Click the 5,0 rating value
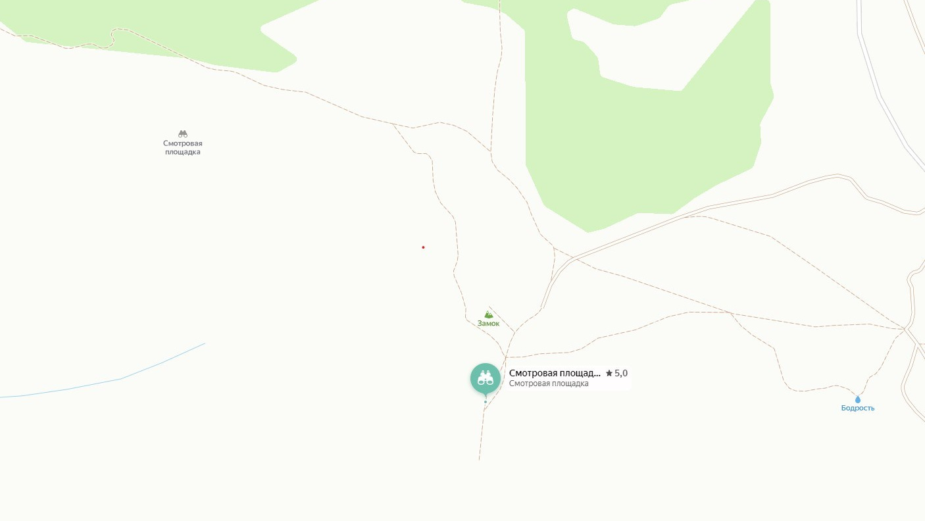This screenshot has width=925, height=521. (621, 373)
